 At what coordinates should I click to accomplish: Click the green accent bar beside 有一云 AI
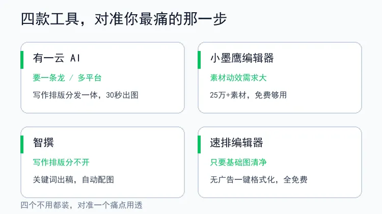(x=22, y=60)
